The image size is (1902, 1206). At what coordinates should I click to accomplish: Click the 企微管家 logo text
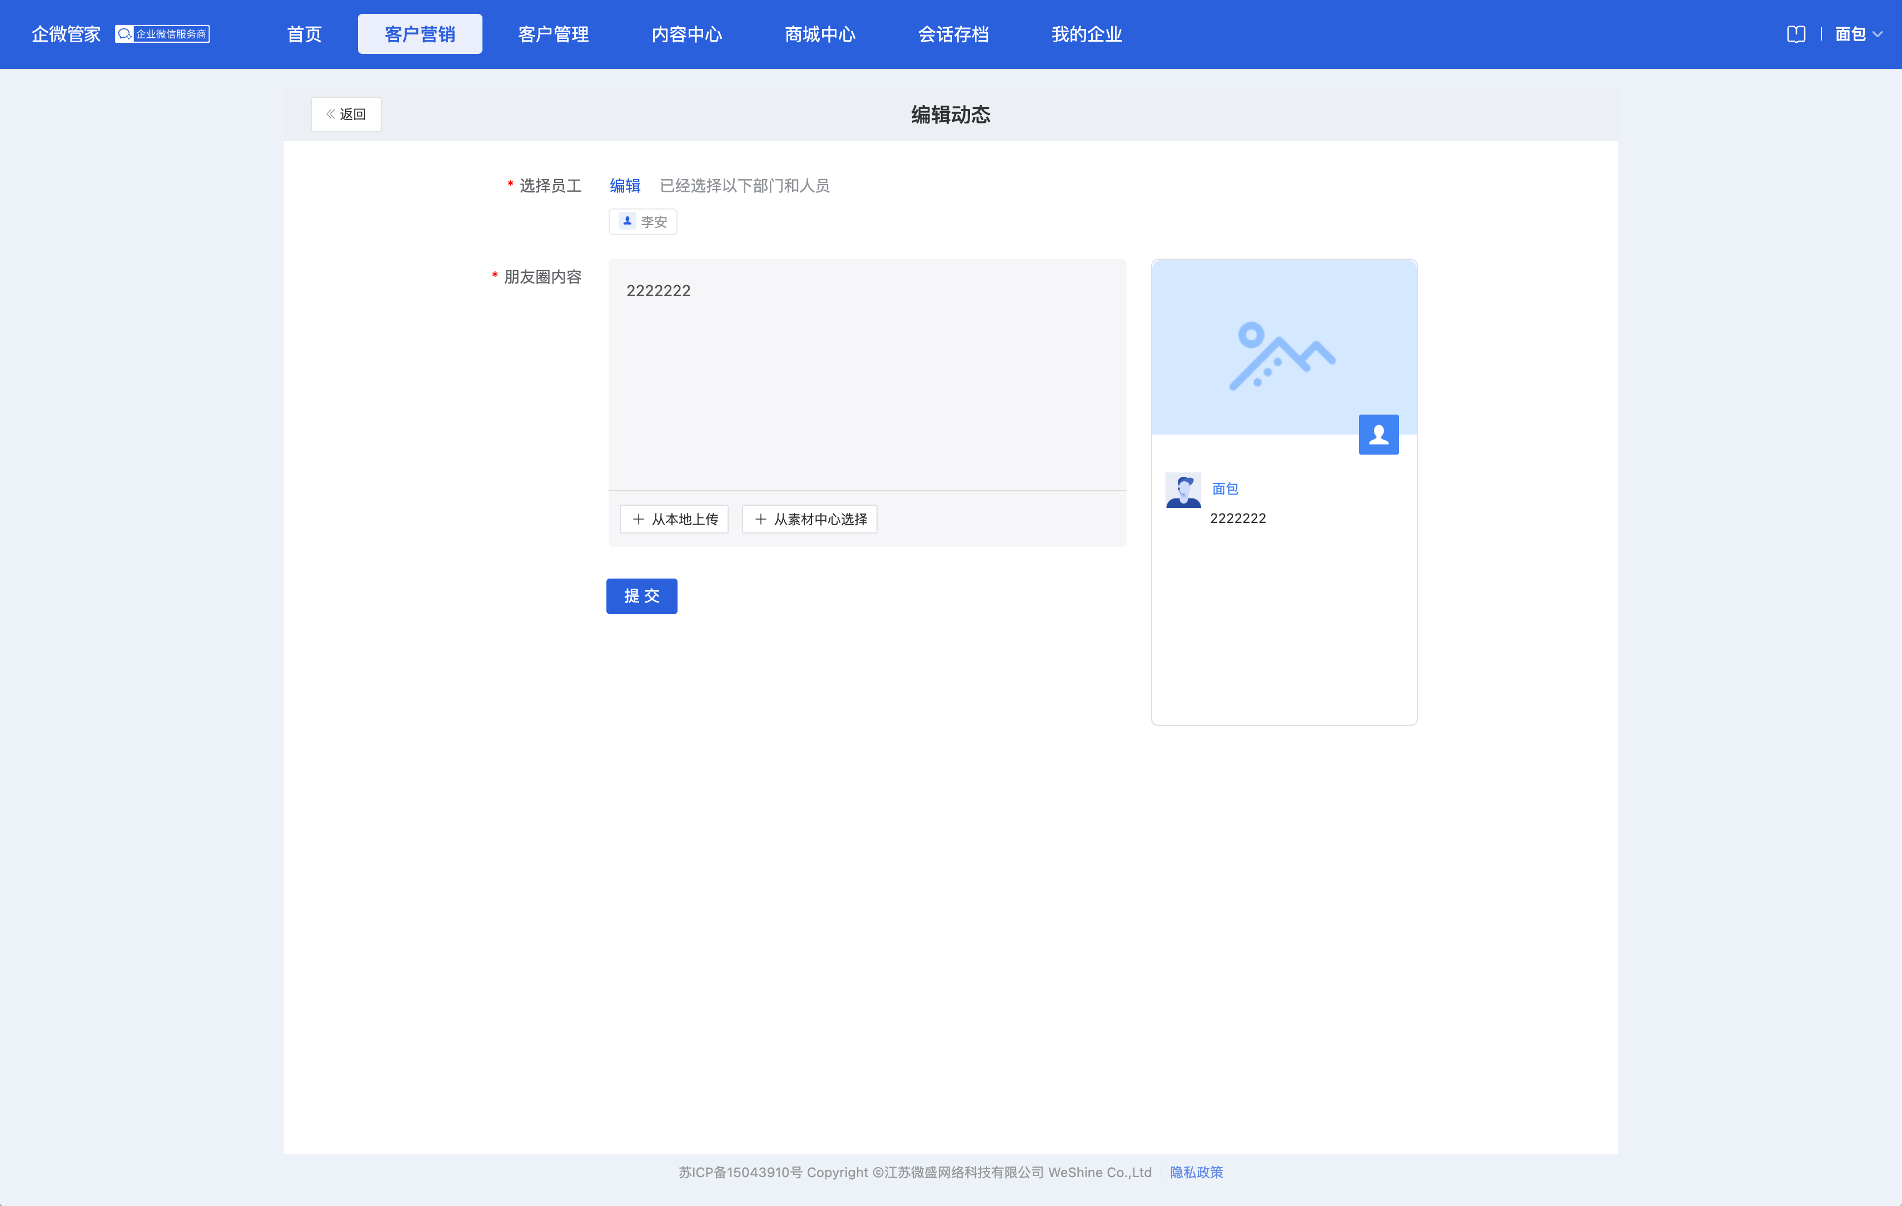point(66,34)
